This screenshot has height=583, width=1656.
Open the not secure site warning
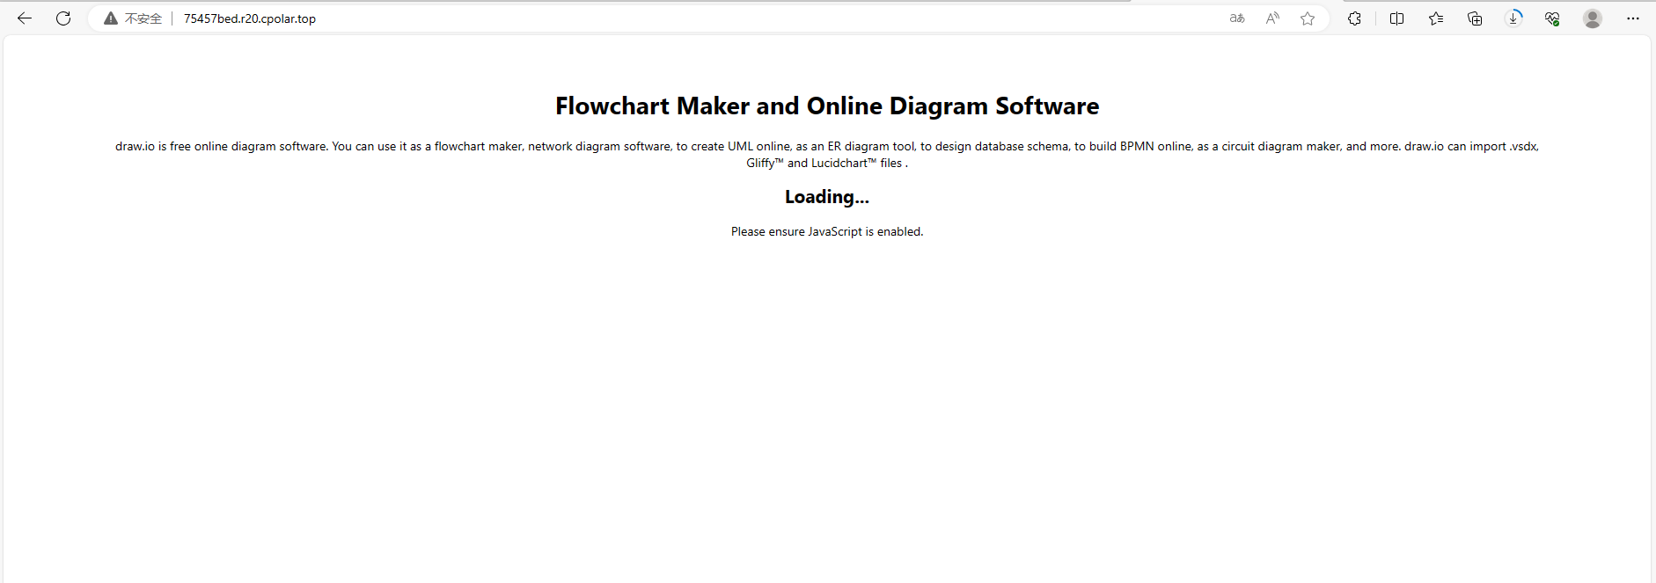(x=133, y=18)
